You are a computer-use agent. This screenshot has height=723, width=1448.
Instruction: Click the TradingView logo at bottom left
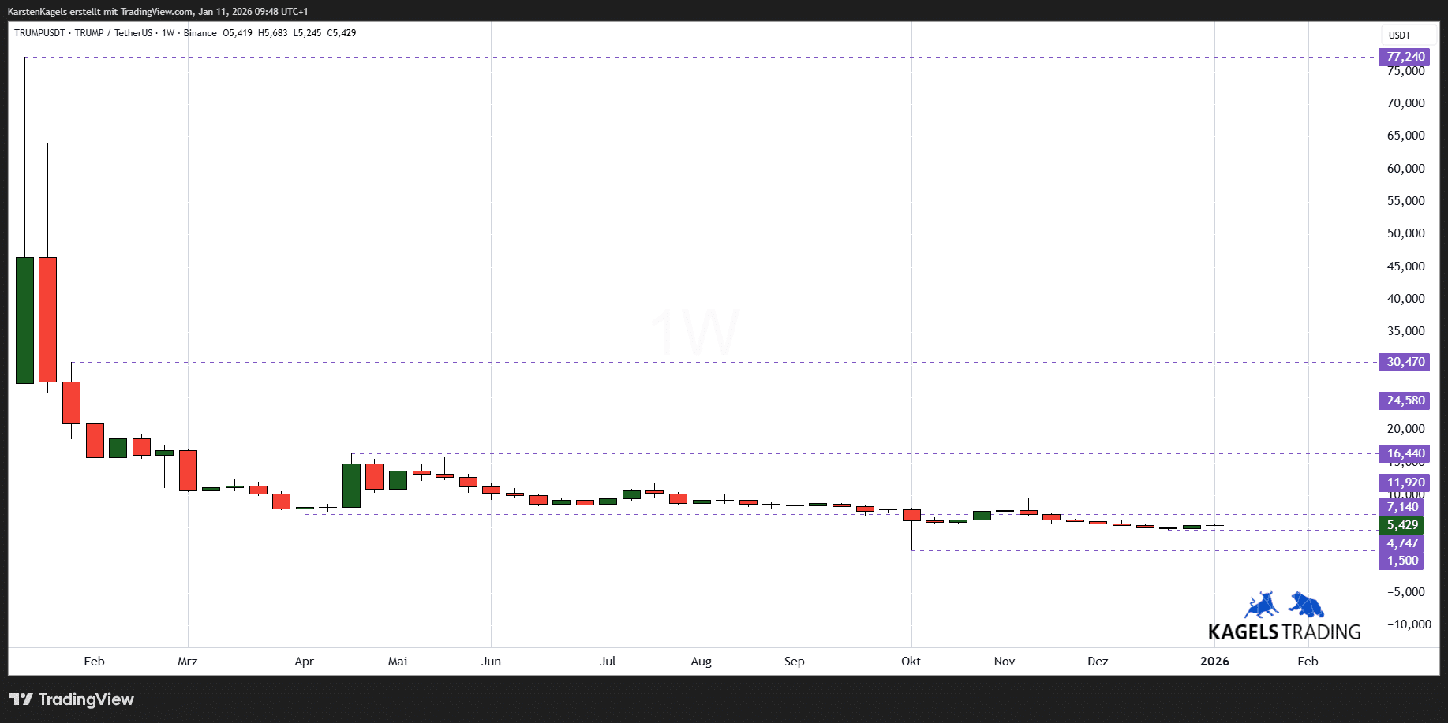click(72, 699)
